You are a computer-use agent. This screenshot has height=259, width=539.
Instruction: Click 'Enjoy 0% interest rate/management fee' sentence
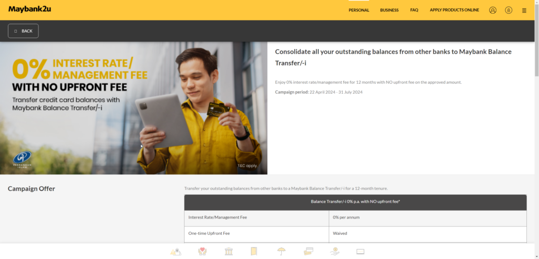point(368,82)
